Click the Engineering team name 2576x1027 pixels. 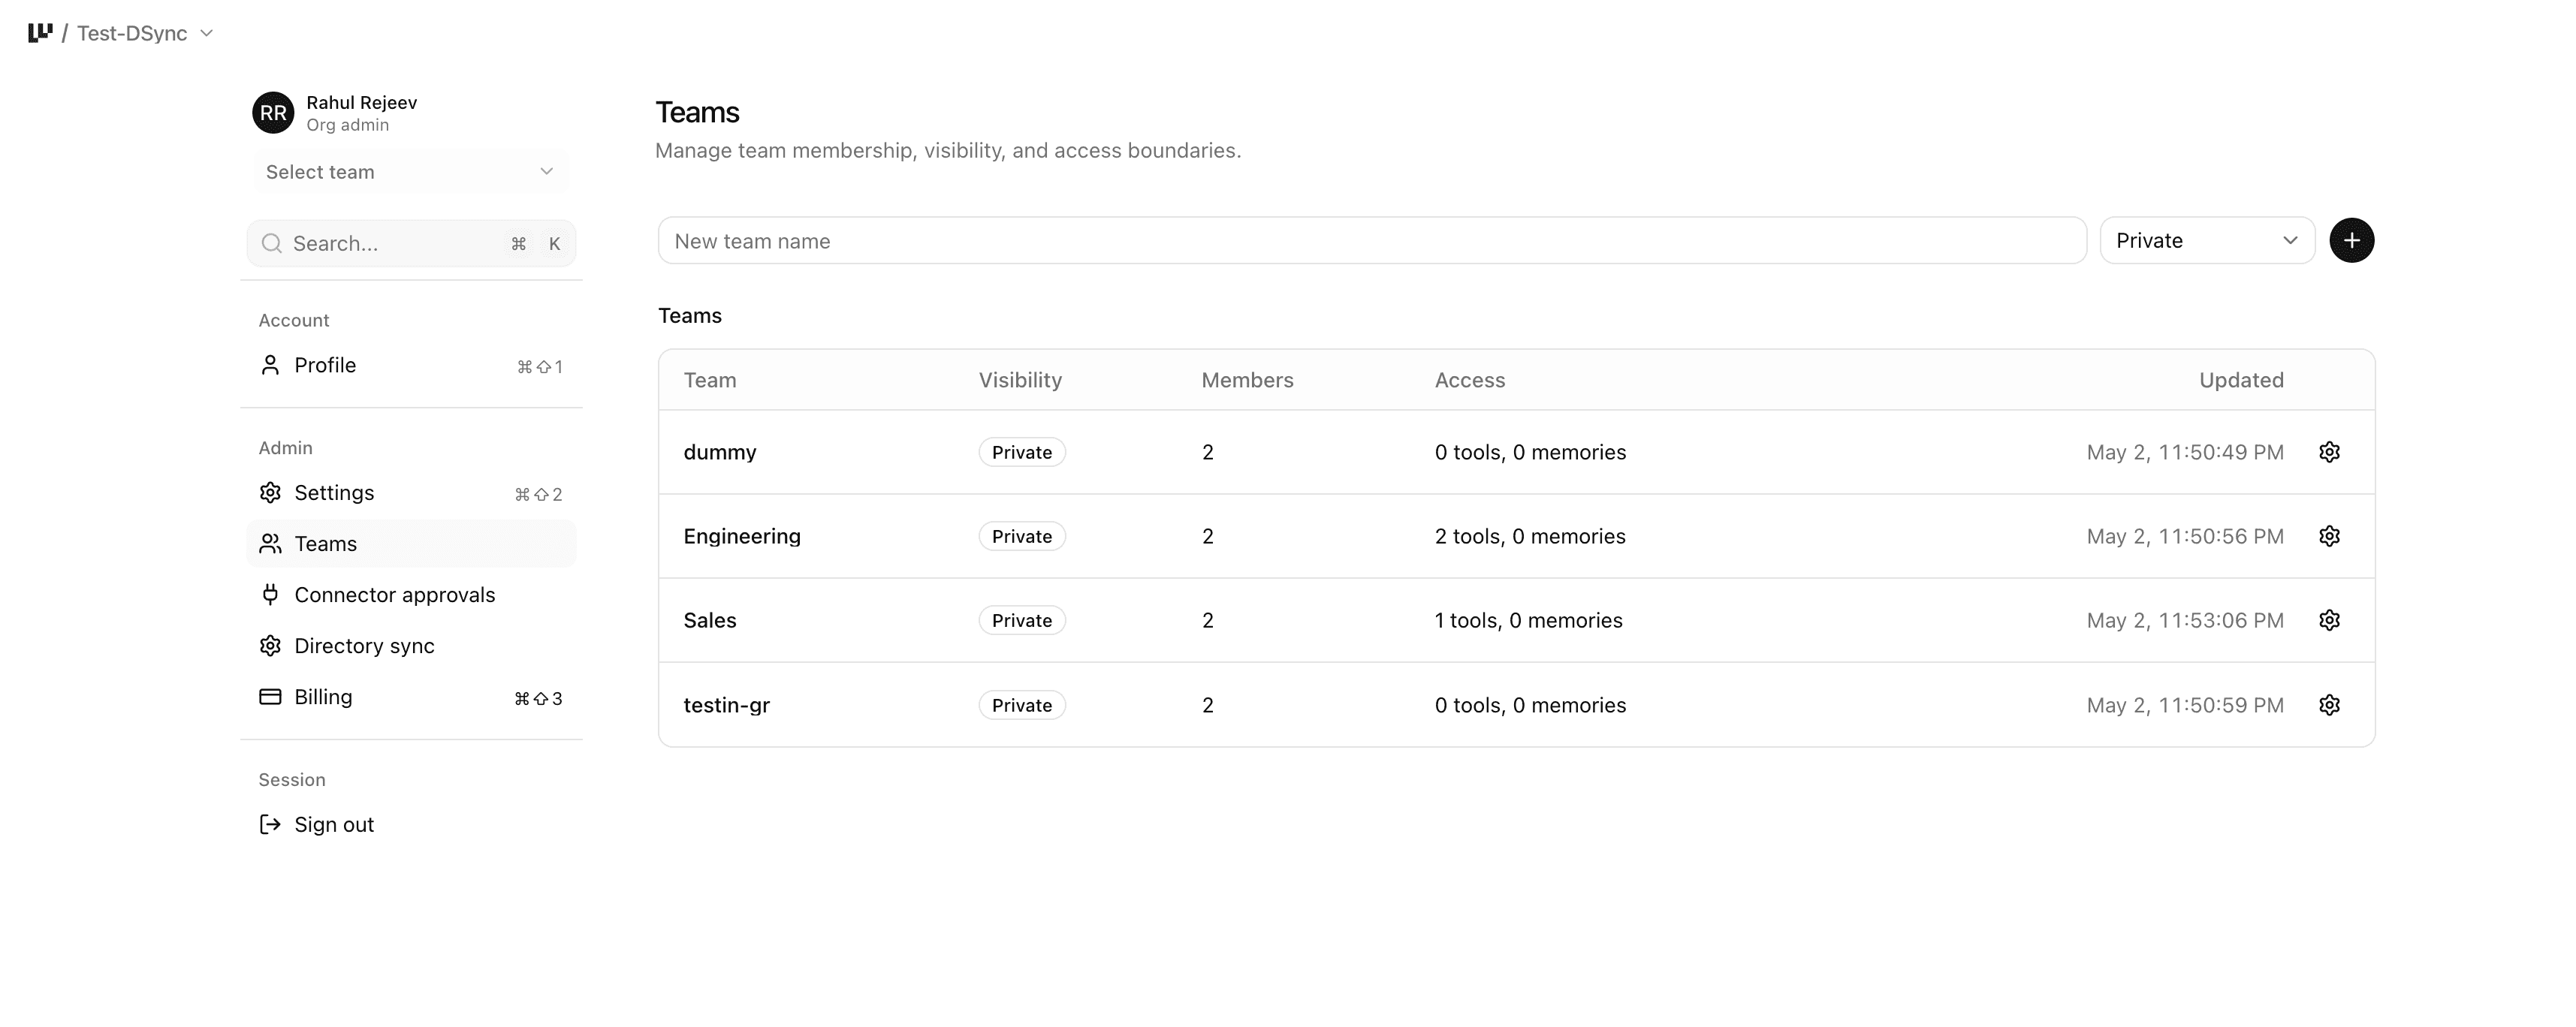tap(742, 536)
